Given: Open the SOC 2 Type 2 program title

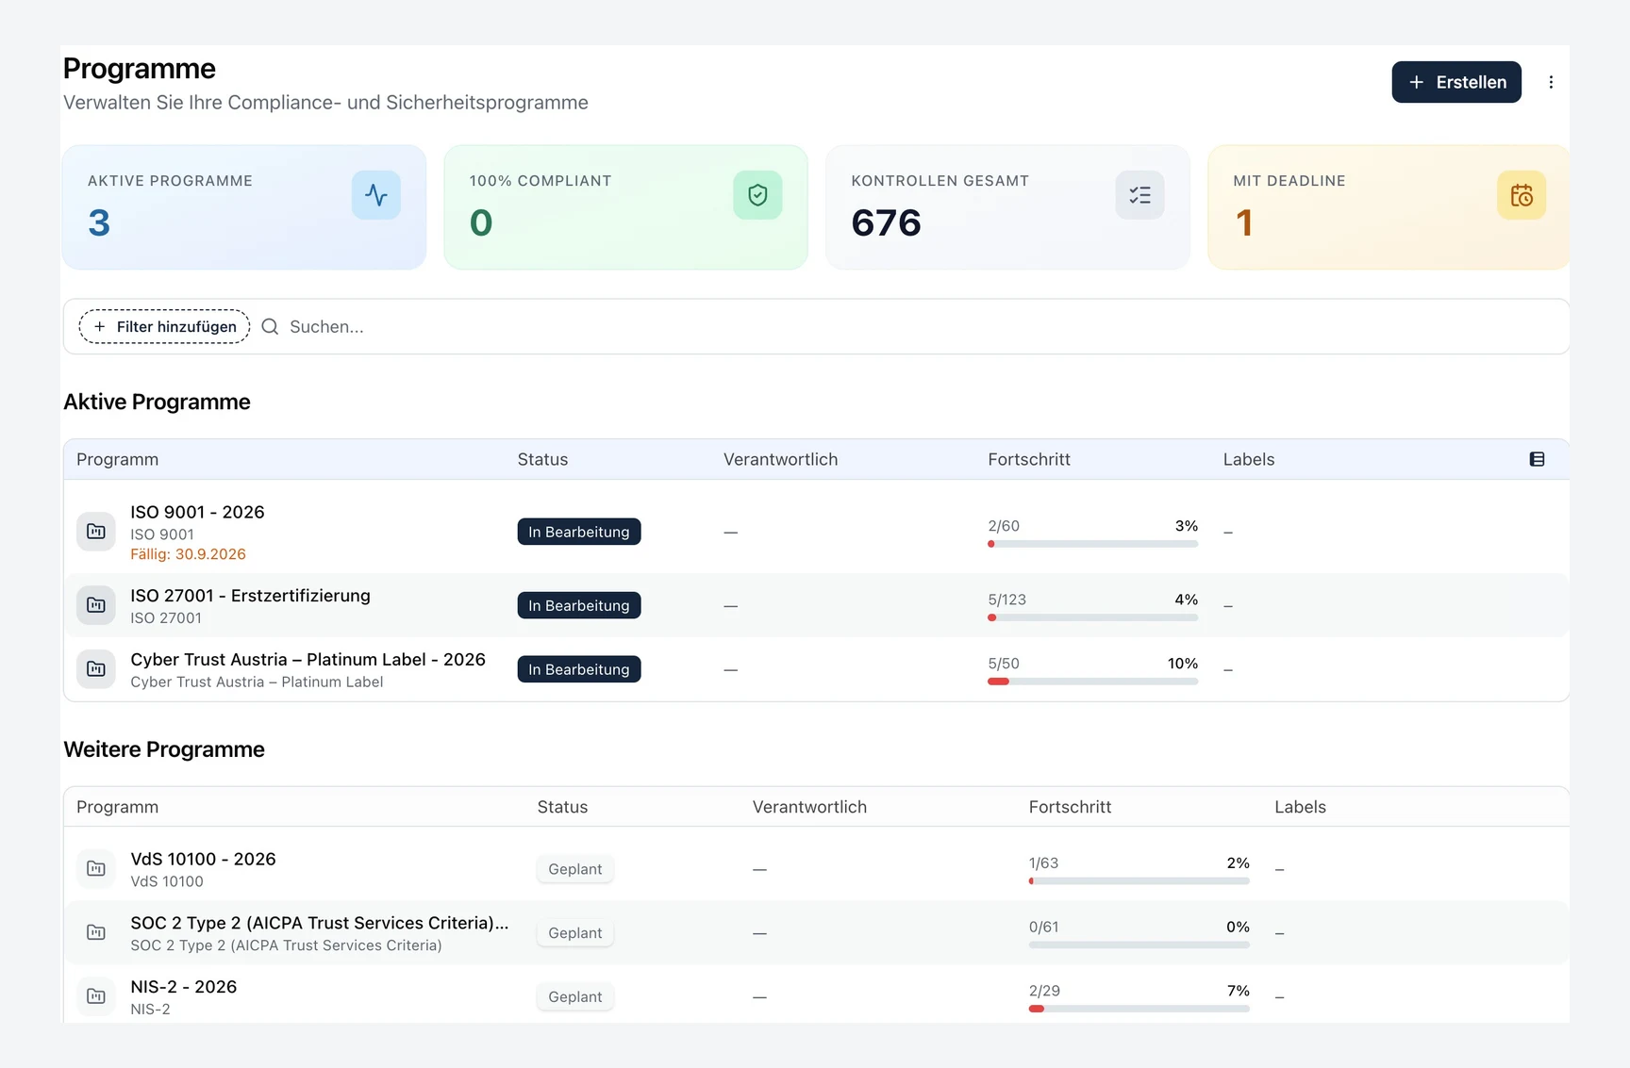Looking at the screenshot, I should tap(319, 923).
